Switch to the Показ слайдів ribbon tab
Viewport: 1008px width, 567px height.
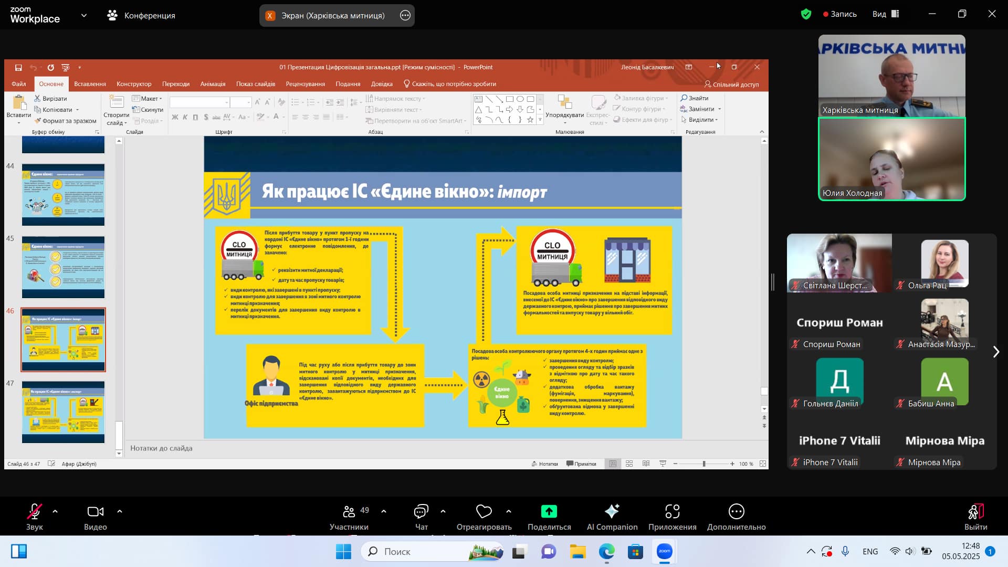coord(256,84)
